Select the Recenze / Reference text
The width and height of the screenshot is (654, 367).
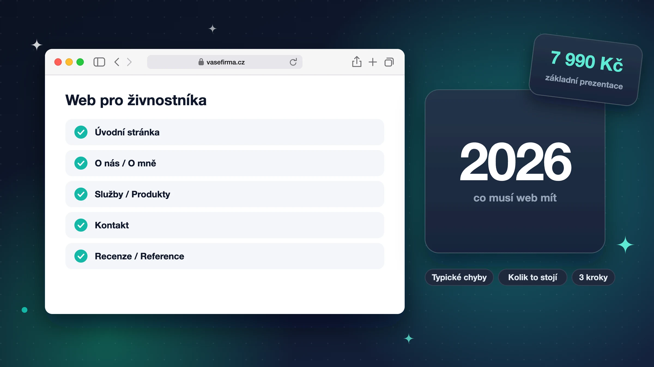(x=140, y=256)
